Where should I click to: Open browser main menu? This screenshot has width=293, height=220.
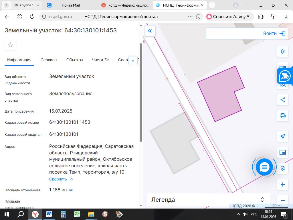click(x=248, y=5)
